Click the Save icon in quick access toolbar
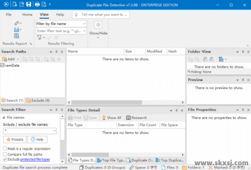The width and height of the screenshot is (251, 170). pyautogui.click(x=29, y=4)
